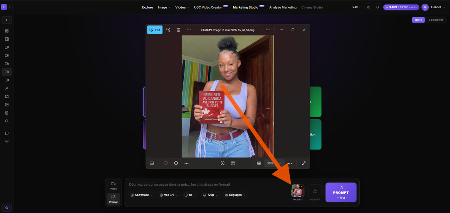Click the prompt description text field
This screenshot has height=213, width=450.
[x=206, y=184]
